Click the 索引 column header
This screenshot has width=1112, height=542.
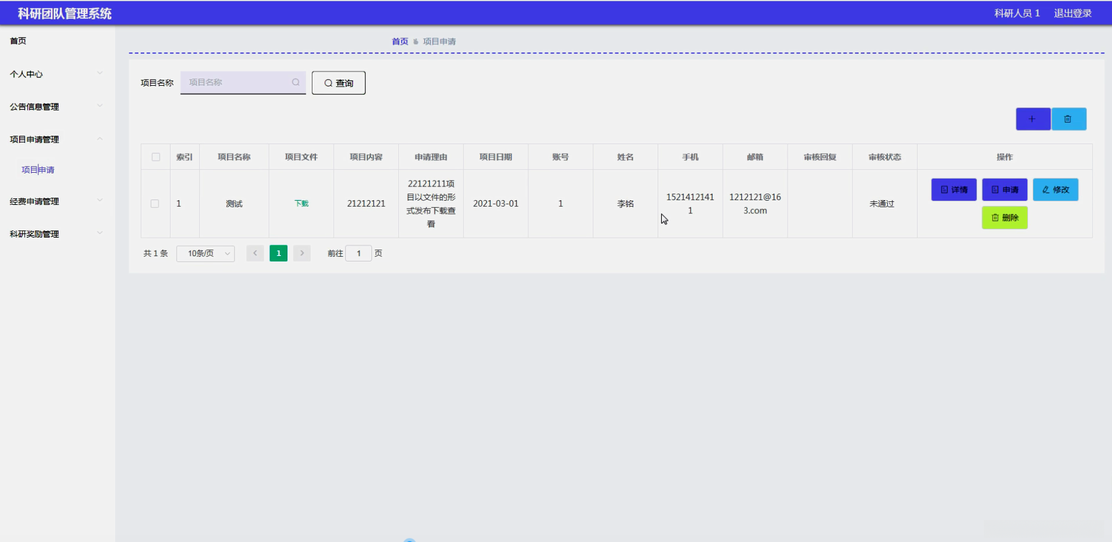coord(184,157)
